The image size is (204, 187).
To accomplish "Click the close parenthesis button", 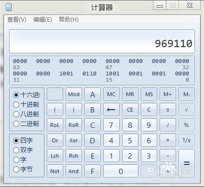I will [x=74, y=110].
